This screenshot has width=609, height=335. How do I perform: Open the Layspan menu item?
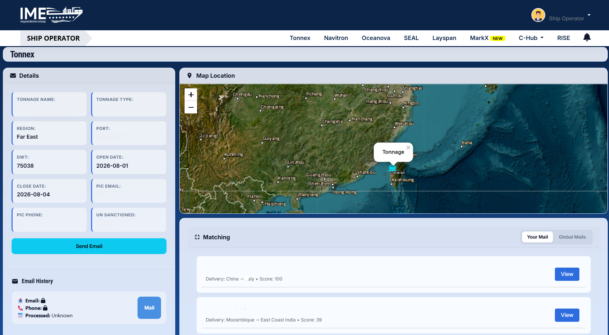(x=444, y=38)
